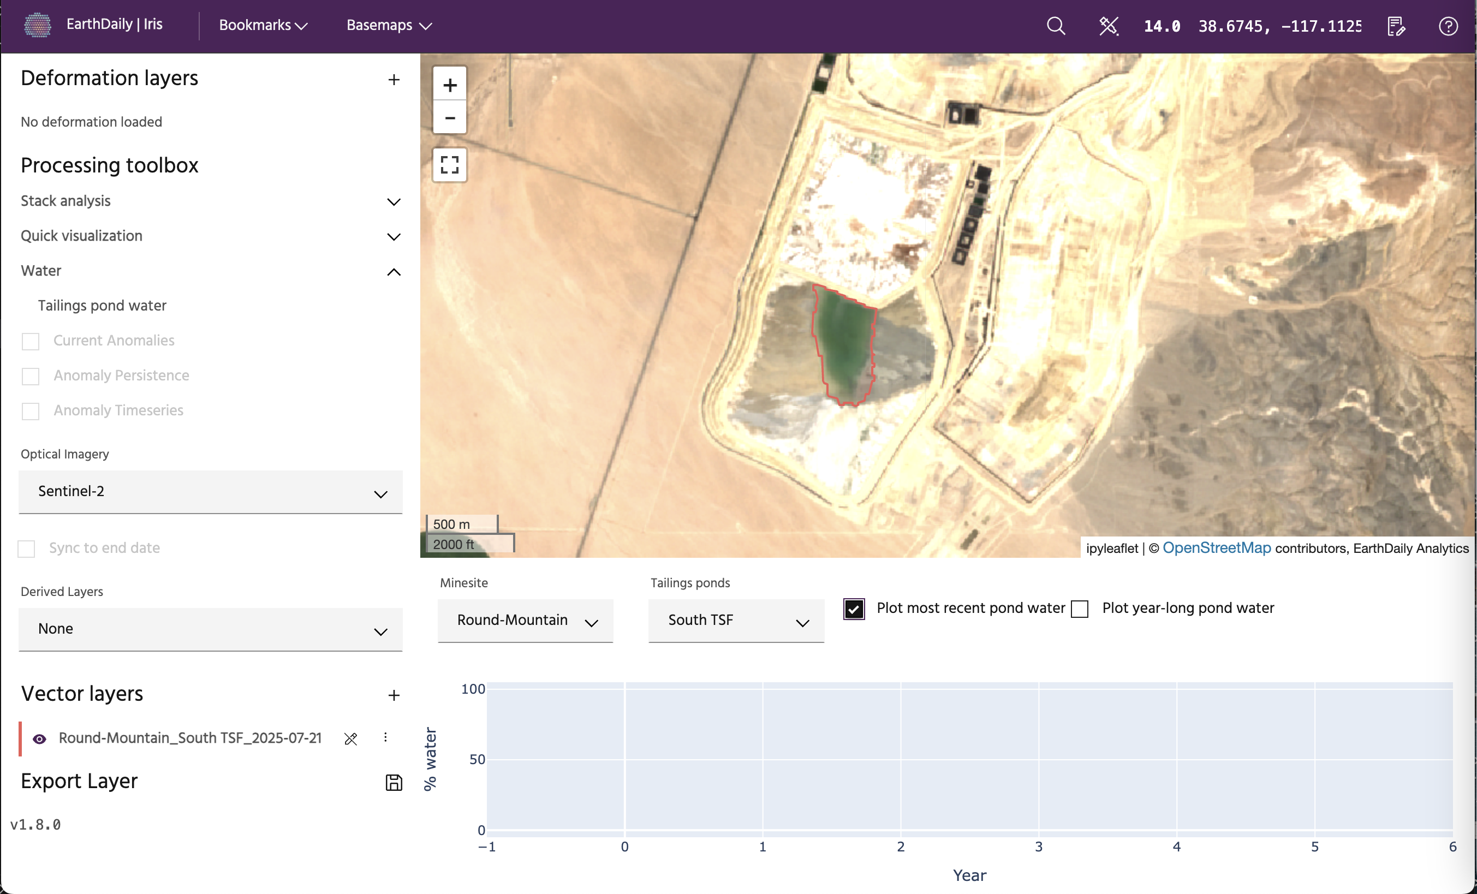The image size is (1477, 894).
Task: Click the Tailings pond water item
Action: tap(102, 306)
